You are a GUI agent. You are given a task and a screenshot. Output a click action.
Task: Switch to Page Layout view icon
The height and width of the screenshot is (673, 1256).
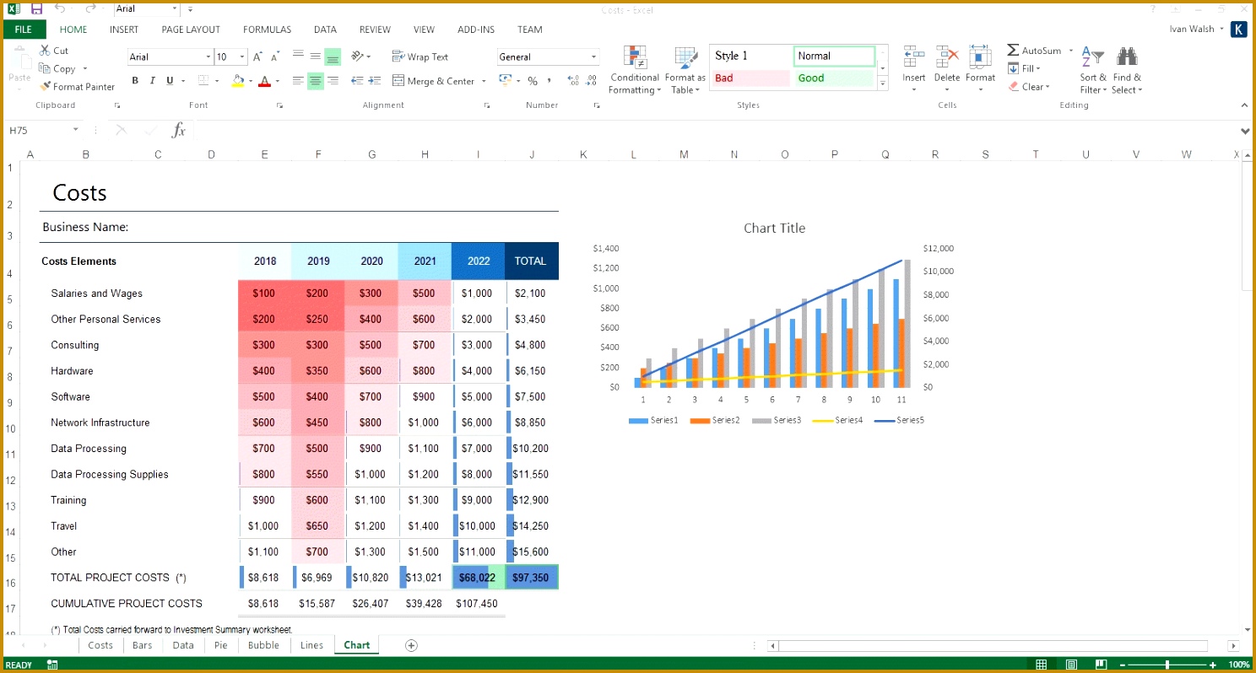1070,665
